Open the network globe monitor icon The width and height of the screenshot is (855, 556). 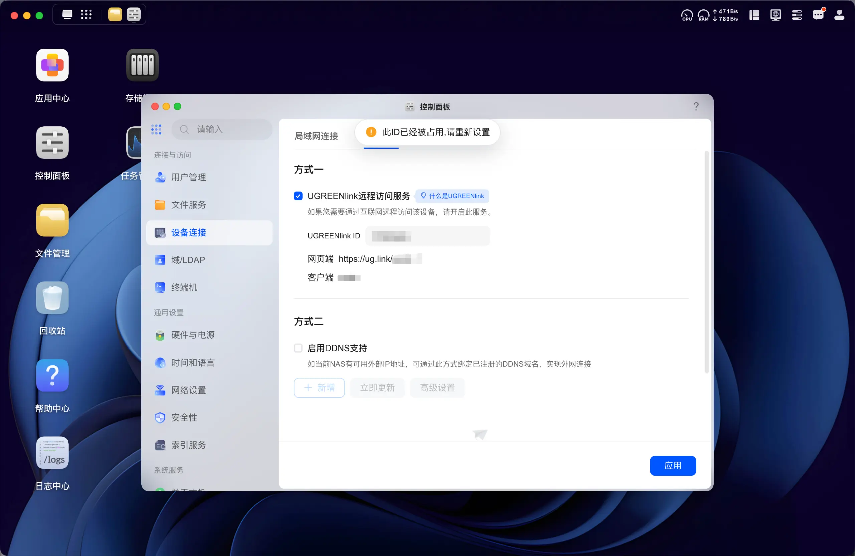tap(775, 15)
